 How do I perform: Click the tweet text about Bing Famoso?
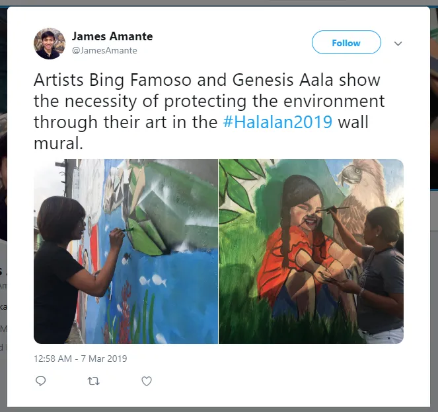209,112
